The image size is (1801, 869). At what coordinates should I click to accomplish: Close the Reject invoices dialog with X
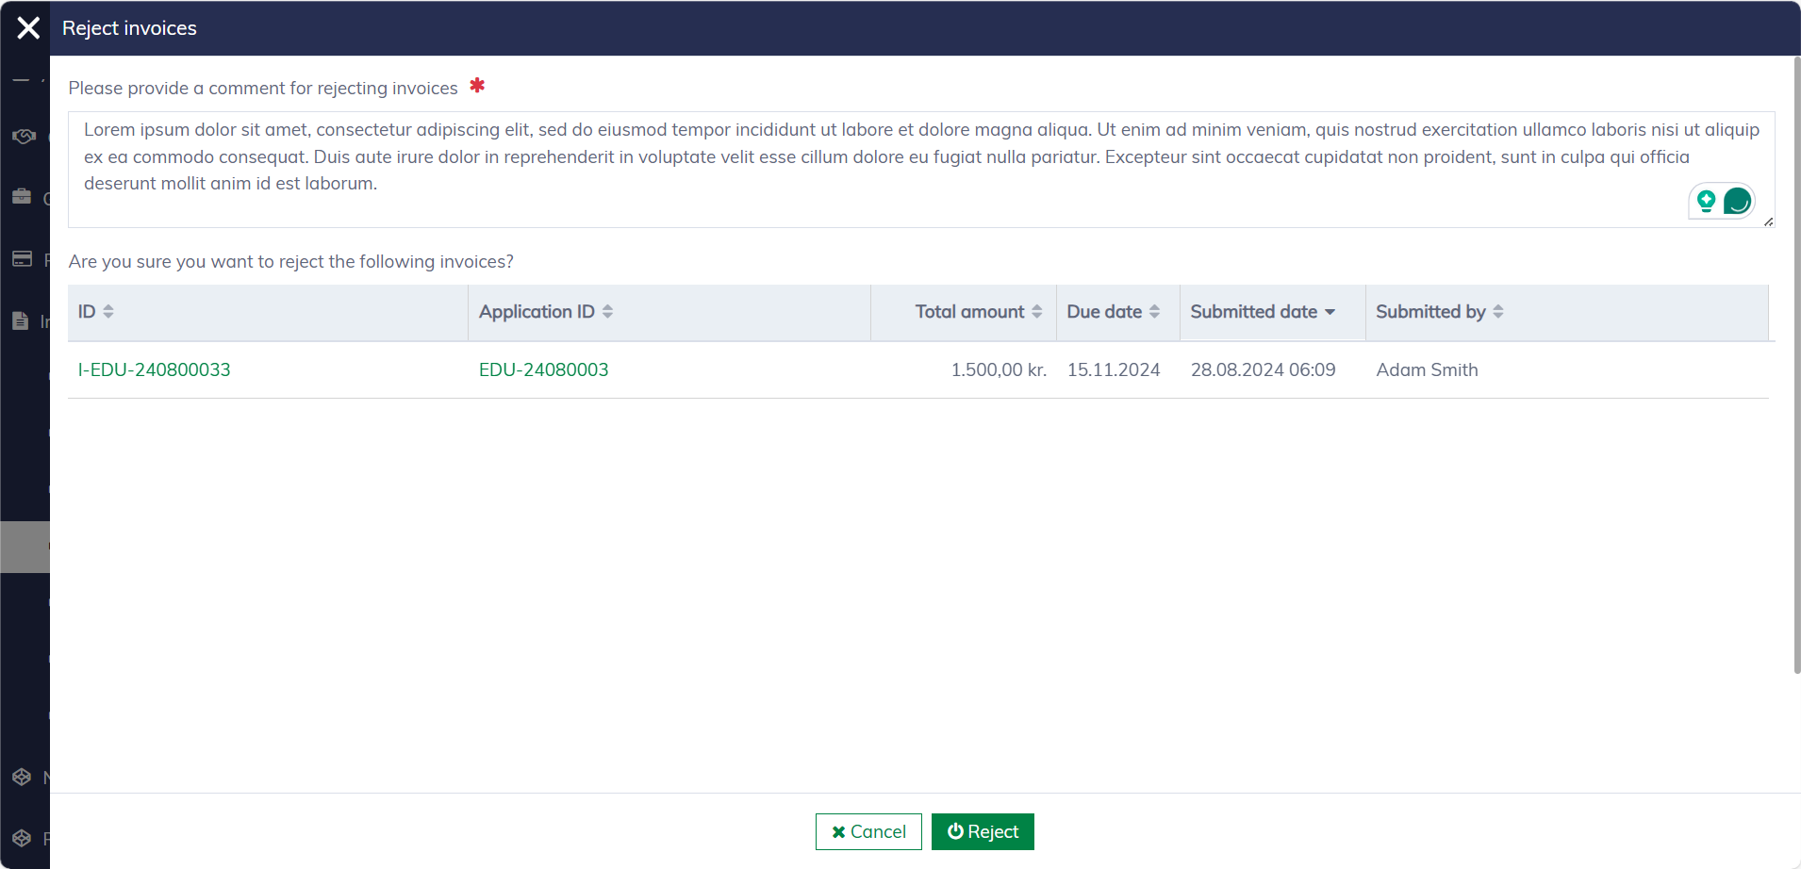pos(28,28)
